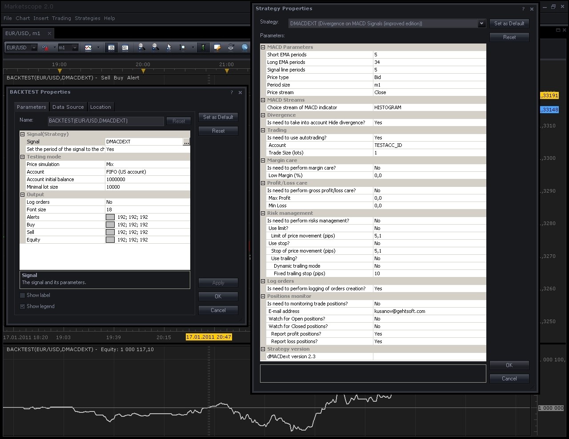Image resolution: width=569 pixels, height=439 pixels.
Task: Collapse the Signal(Strategy) section
Action: click(x=23, y=134)
